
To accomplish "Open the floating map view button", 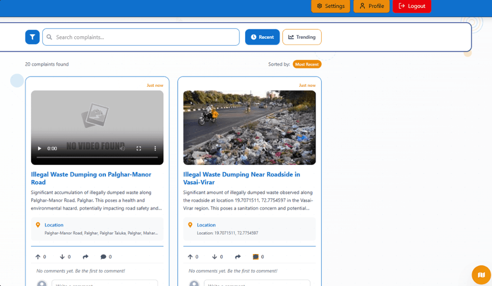I will tap(481, 275).
